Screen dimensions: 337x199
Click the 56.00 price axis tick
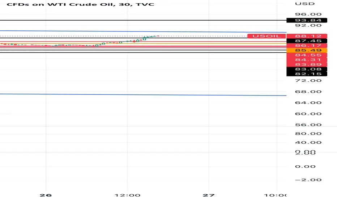[x=308, y=125]
